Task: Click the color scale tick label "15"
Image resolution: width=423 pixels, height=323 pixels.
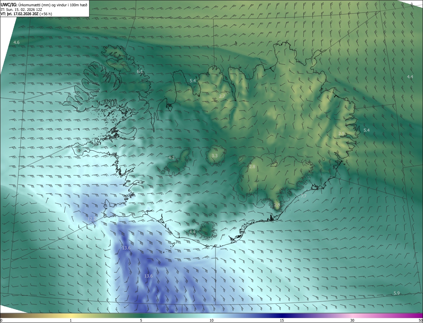Action: click(282, 321)
